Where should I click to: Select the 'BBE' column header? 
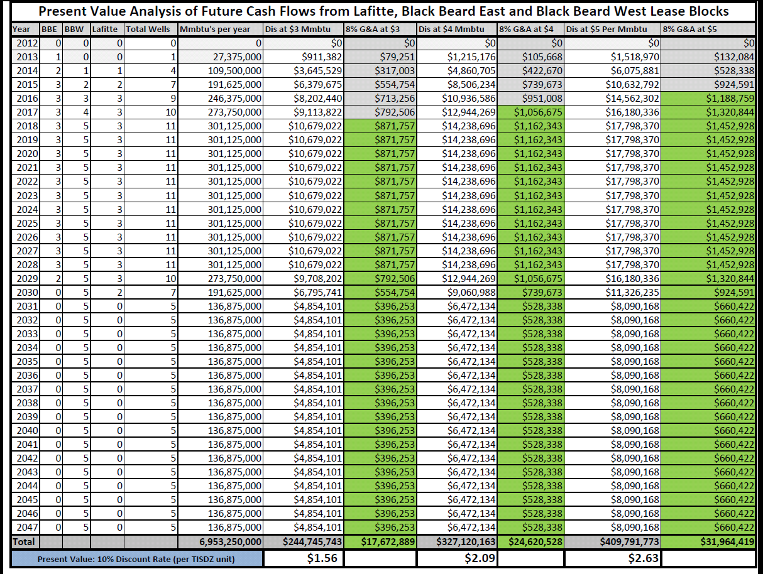coord(51,29)
